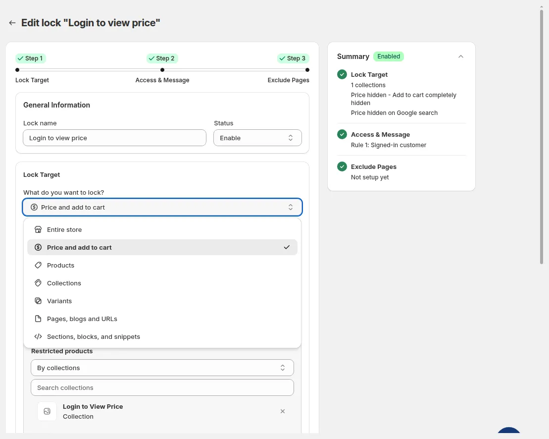This screenshot has height=439, width=549.
Task: Click the checkmark on selected Price and add to cart
Action: click(287, 247)
